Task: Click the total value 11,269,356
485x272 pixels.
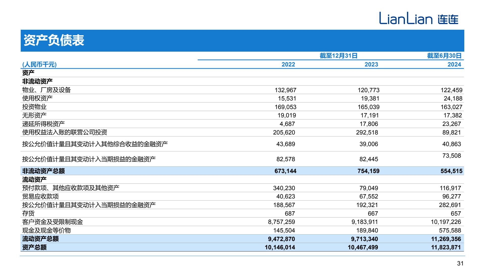Action: coord(446,239)
